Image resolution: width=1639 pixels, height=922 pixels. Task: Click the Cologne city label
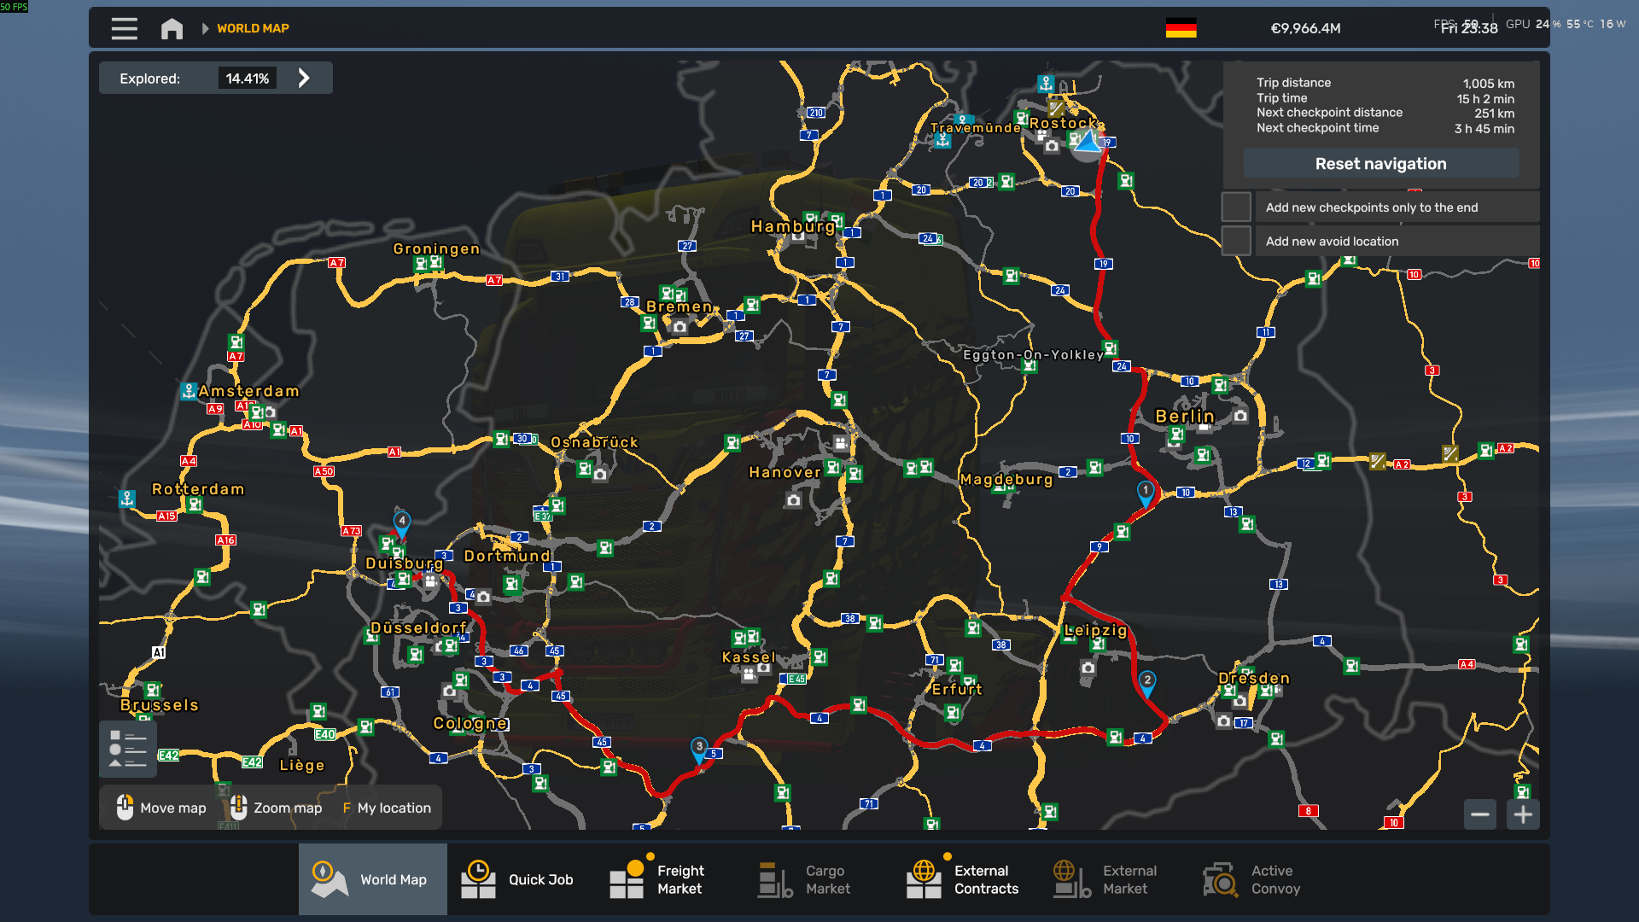pos(471,723)
